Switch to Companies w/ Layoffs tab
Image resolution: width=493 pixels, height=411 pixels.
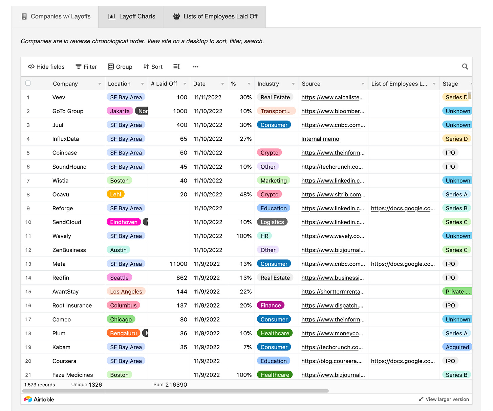click(x=55, y=17)
